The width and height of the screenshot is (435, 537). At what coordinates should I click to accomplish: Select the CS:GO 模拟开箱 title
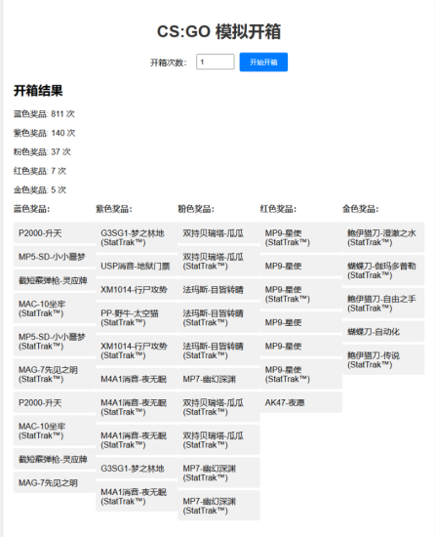pos(218,31)
